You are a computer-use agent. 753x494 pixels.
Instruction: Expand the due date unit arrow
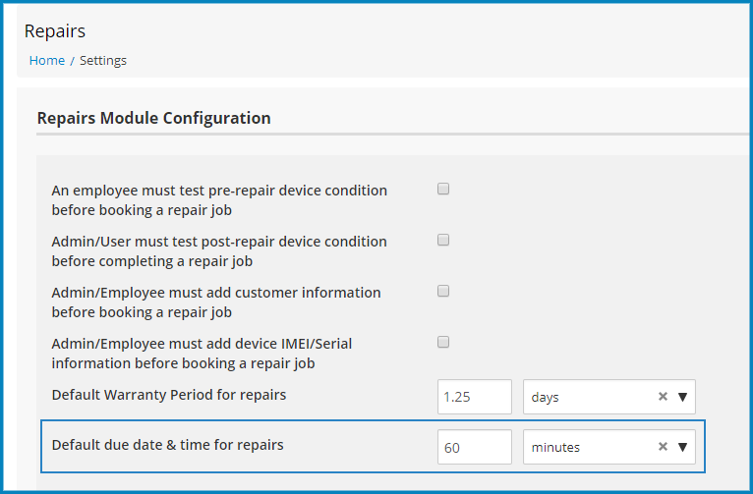click(x=682, y=447)
